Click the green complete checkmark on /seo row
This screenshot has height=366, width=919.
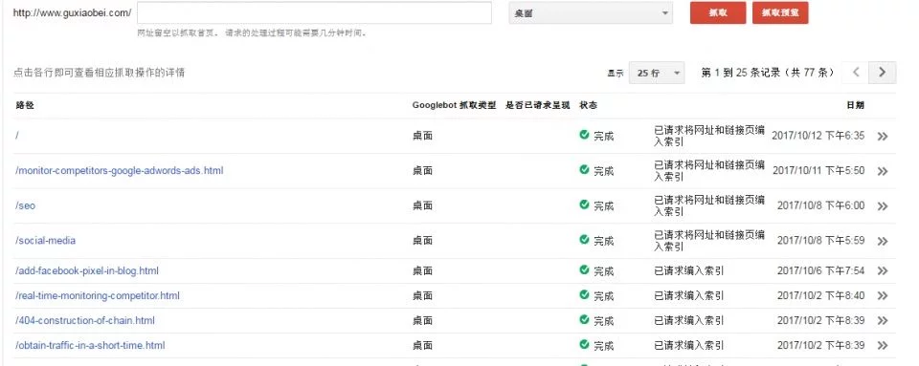584,205
